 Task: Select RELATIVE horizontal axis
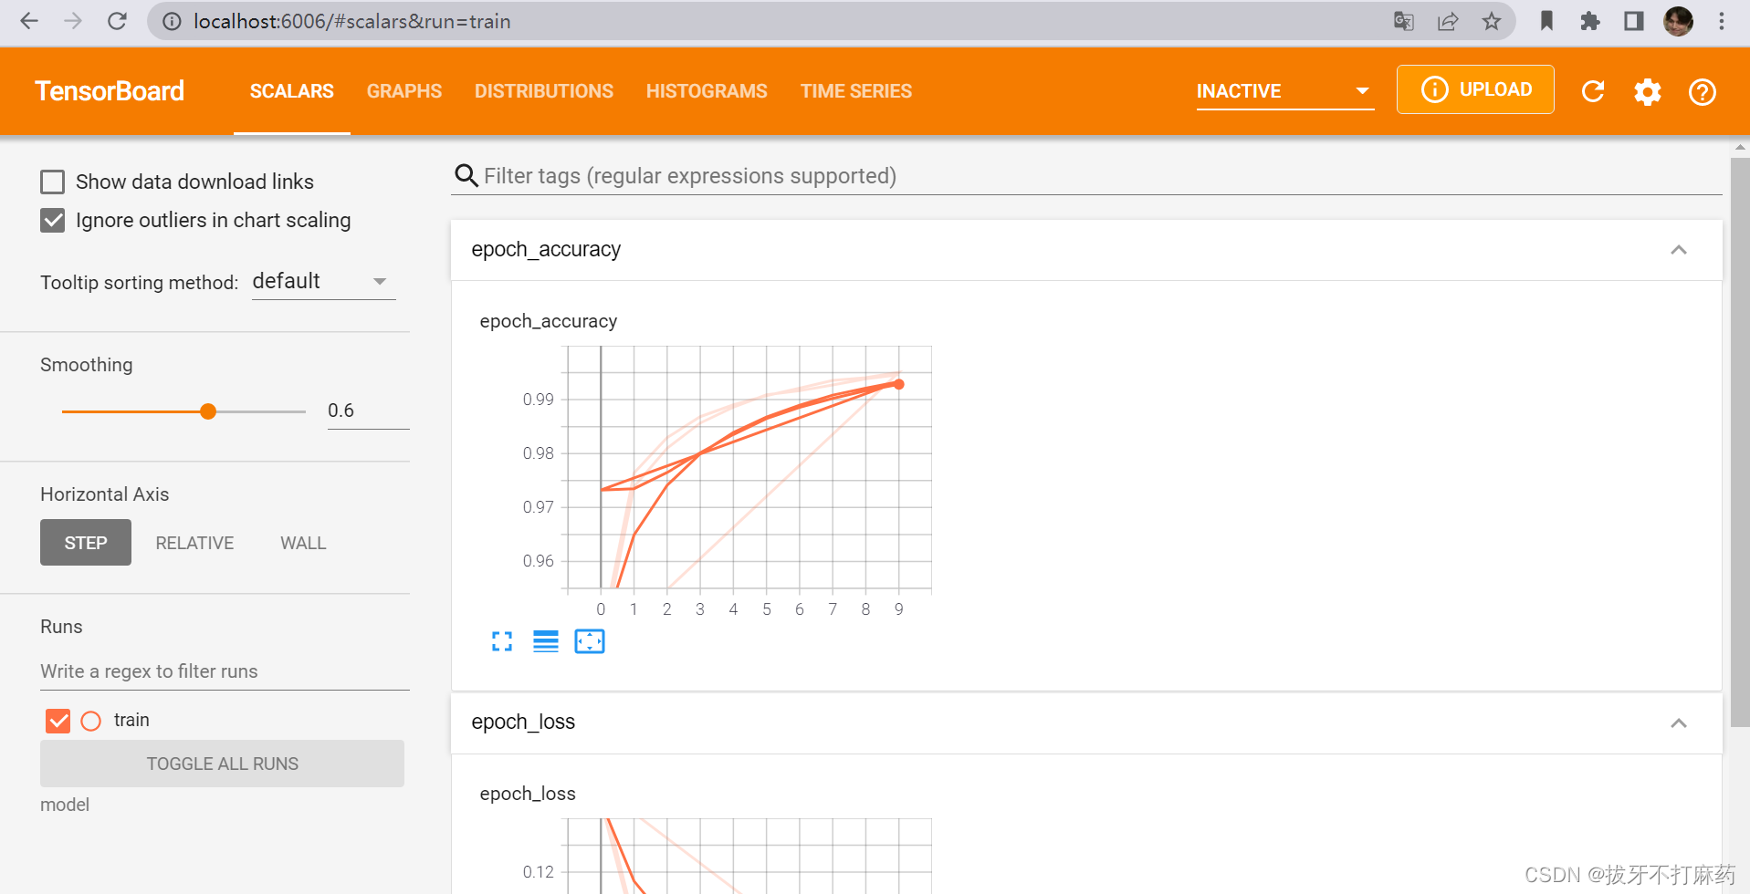pyautogui.click(x=194, y=543)
